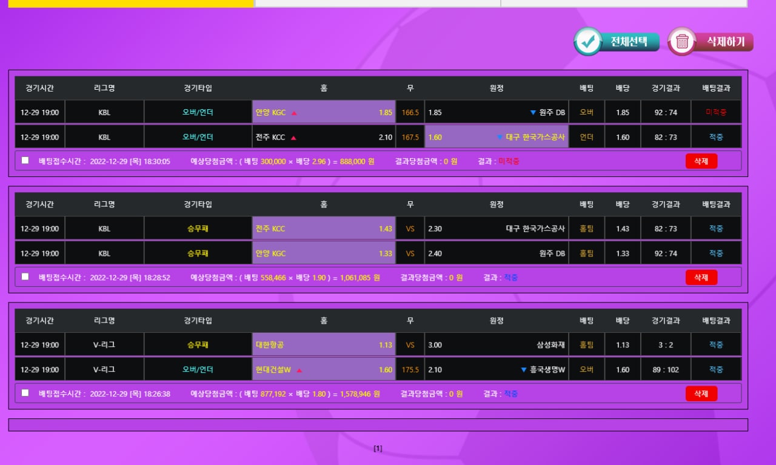Screen dimensions: 776x465
Task: Check the box for the 18:30:05 bet
Action: tap(25, 161)
